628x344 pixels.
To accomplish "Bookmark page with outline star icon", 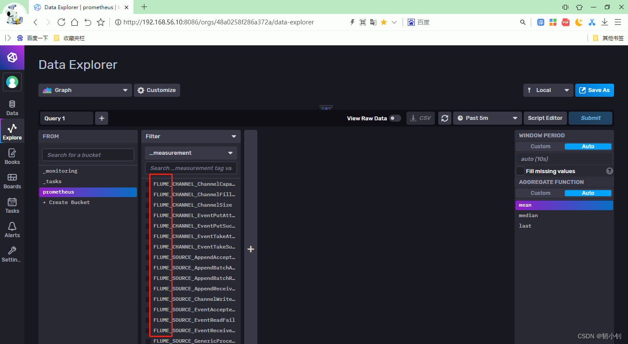I will (101, 22).
